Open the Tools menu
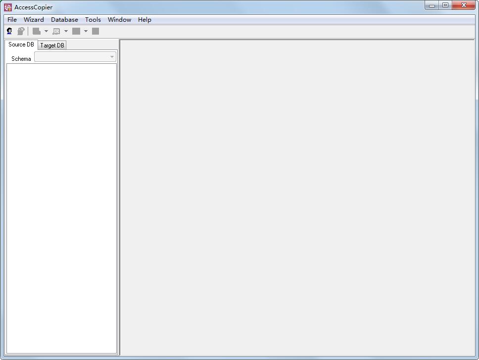This screenshot has width=479, height=360. point(93,20)
